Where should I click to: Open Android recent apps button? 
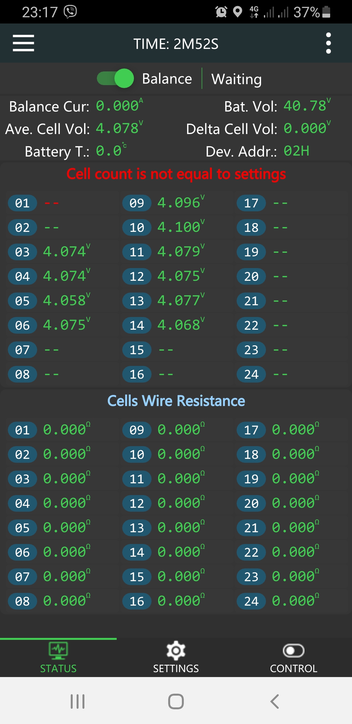coord(78,701)
